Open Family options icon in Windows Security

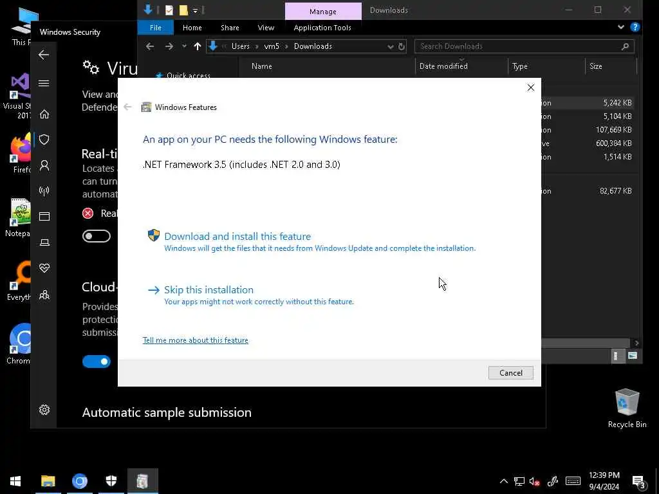click(x=44, y=295)
